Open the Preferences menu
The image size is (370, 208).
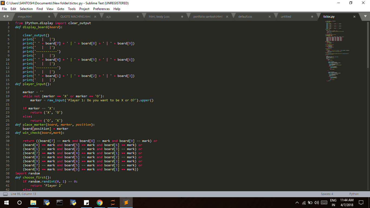pyautogui.click(x=101, y=9)
